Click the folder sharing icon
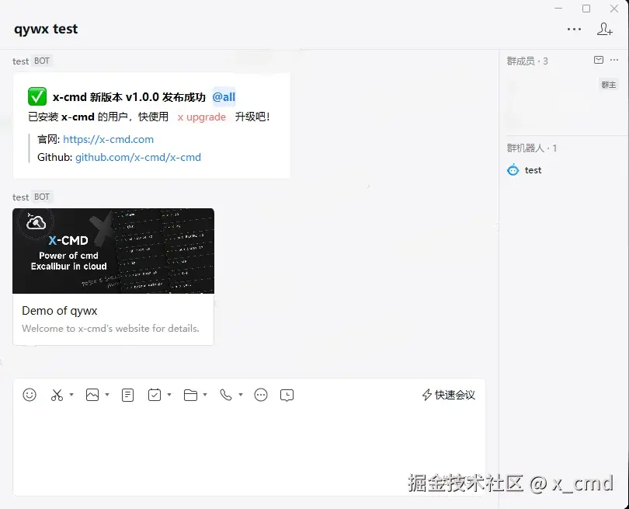629x509 pixels. (x=189, y=395)
